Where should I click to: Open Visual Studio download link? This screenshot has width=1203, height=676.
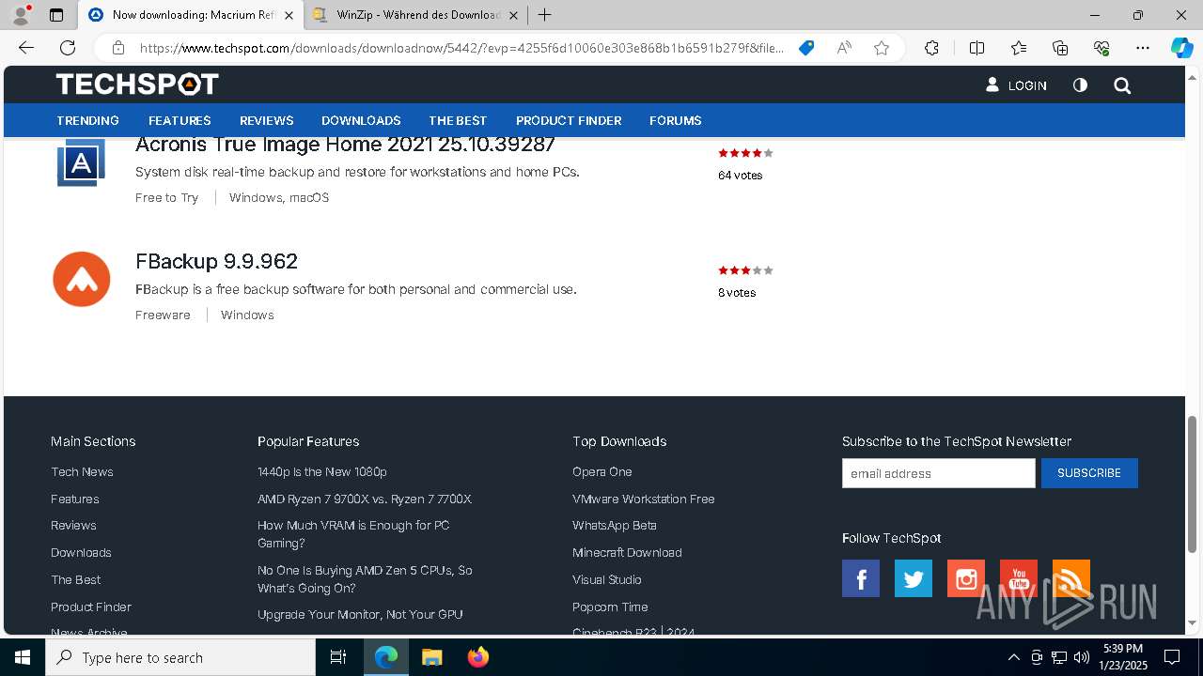point(607,579)
